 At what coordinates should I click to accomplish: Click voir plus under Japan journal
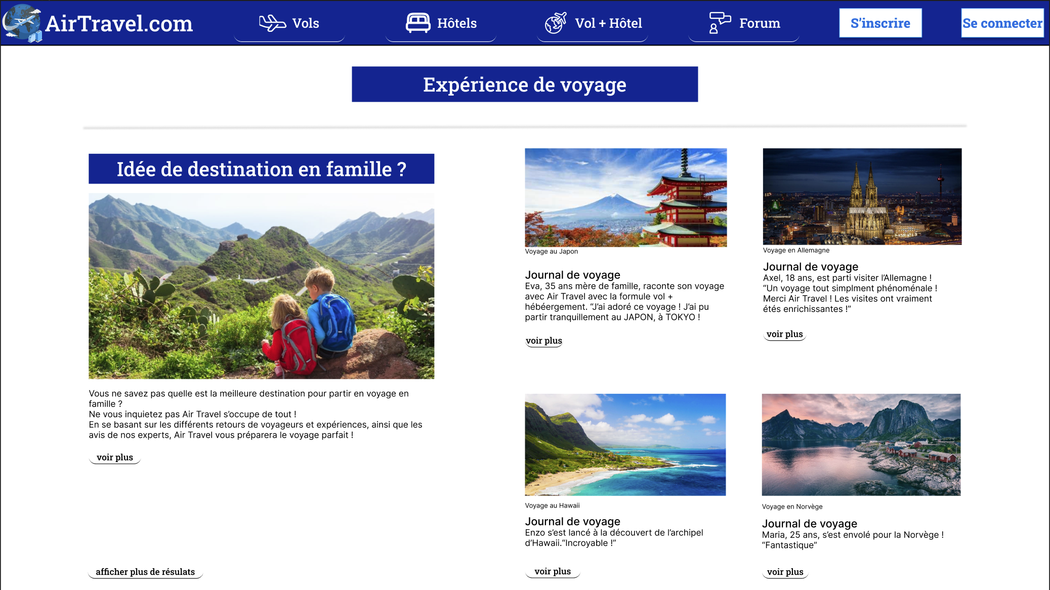(x=544, y=341)
